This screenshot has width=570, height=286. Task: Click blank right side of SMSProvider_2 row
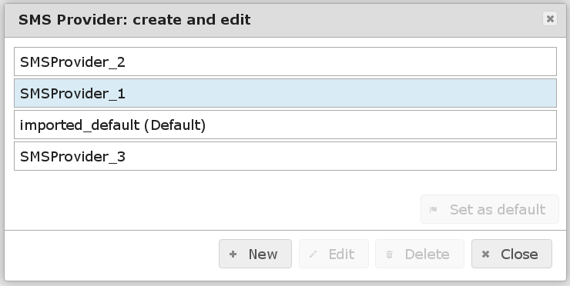(x=342, y=62)
